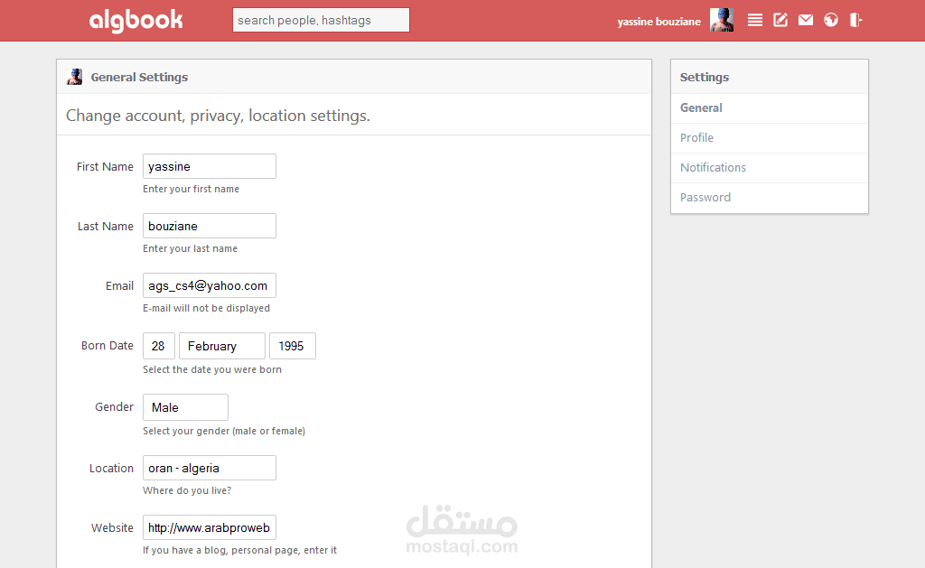Open the Gender dropdown set to Male

tap(185, 407)
